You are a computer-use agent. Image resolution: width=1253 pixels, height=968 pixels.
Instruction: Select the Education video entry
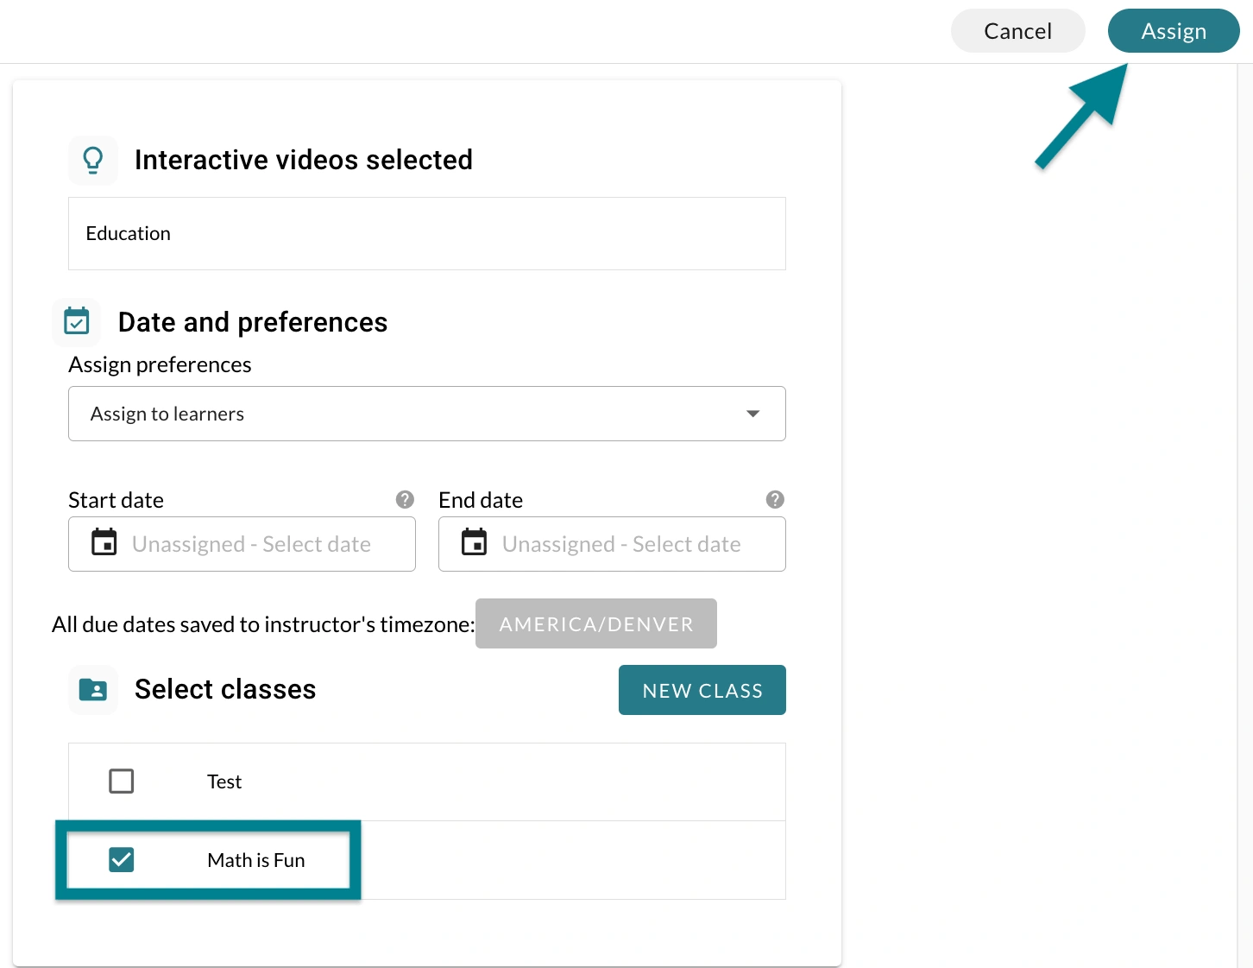[x=427, y=233]
